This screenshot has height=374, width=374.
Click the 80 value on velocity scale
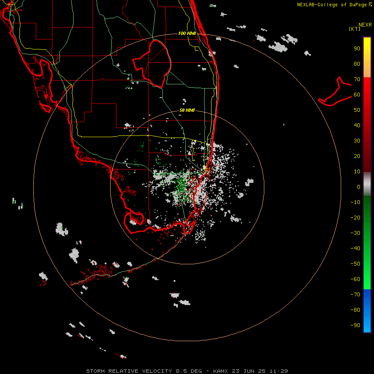(x=357, y=64)
